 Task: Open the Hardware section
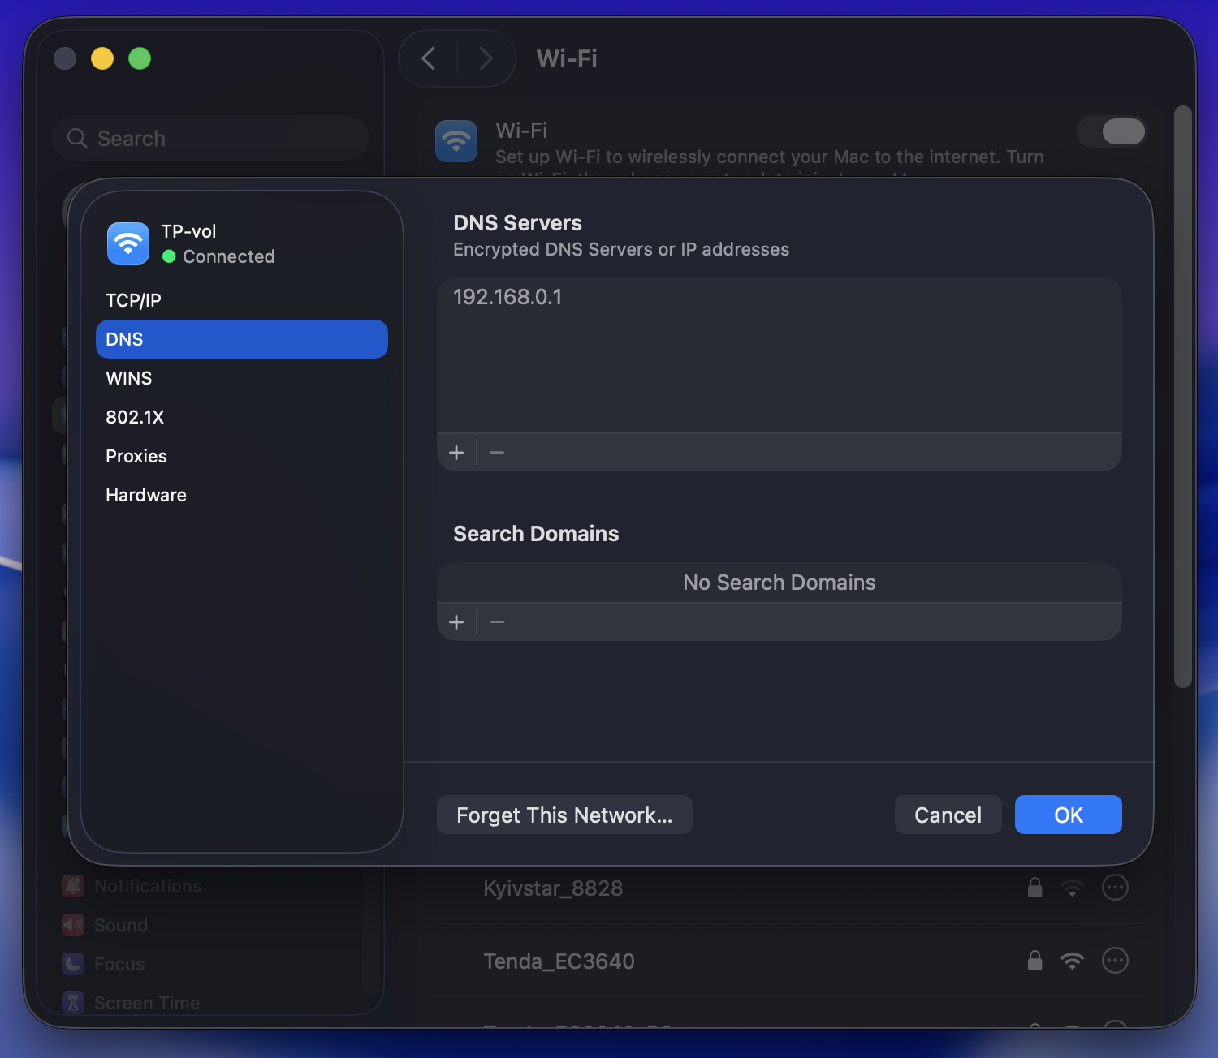146,495
